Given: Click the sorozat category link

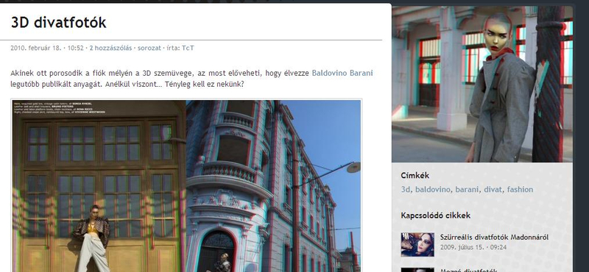Looking at the screenshot, I should tap(149, 48).
